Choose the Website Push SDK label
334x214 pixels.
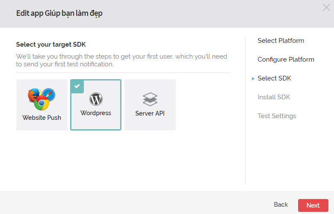42,117
